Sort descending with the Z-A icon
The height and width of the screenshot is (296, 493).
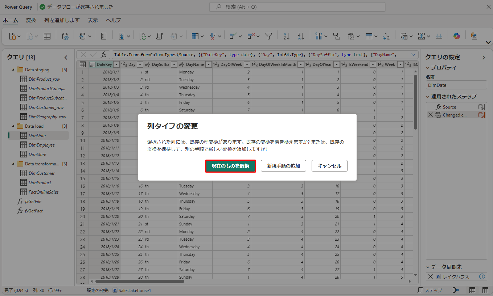(301, 36)
